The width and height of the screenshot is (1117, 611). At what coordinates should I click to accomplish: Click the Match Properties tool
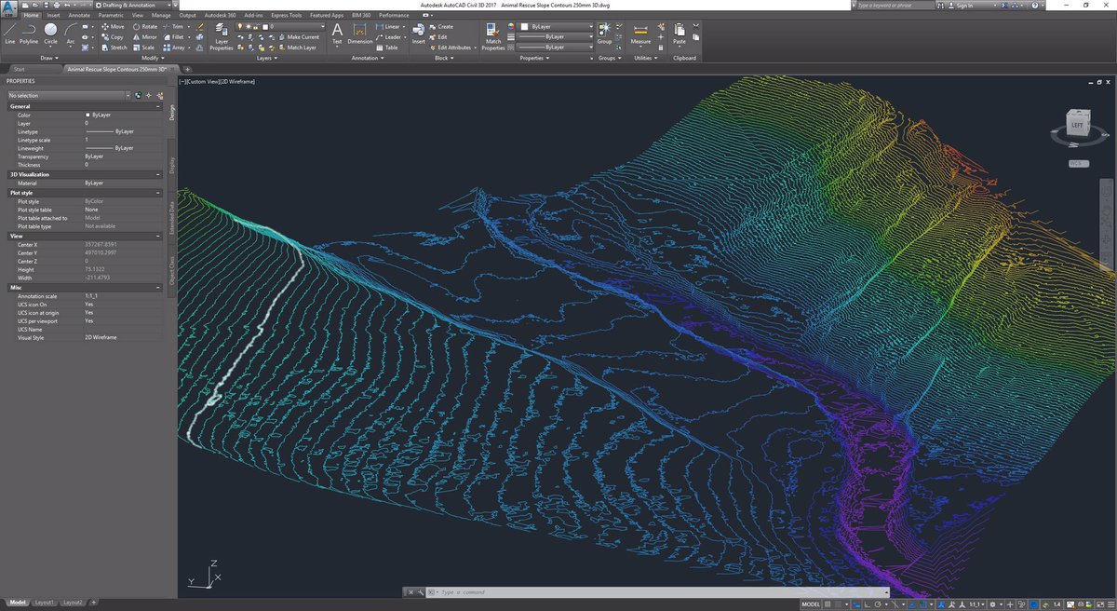493,36
